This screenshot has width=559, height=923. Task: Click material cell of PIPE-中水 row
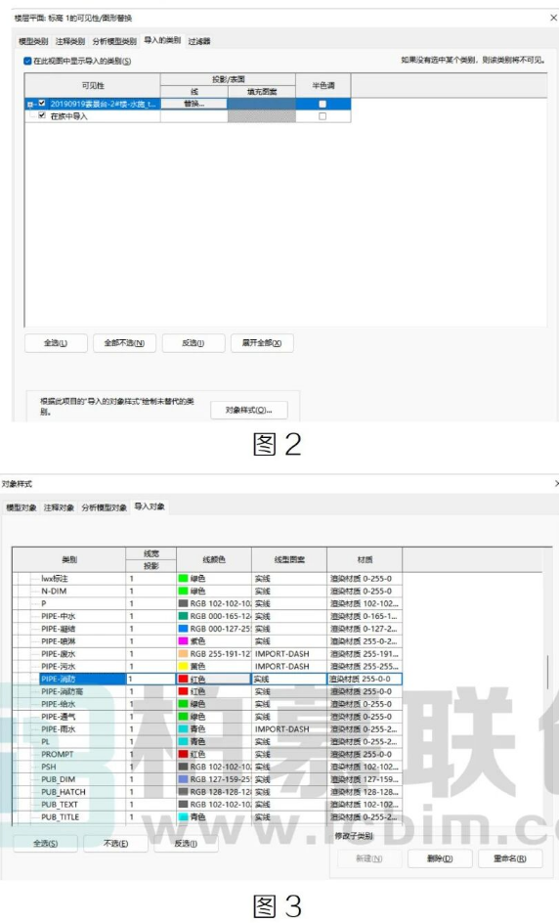(x=365, y=616)
